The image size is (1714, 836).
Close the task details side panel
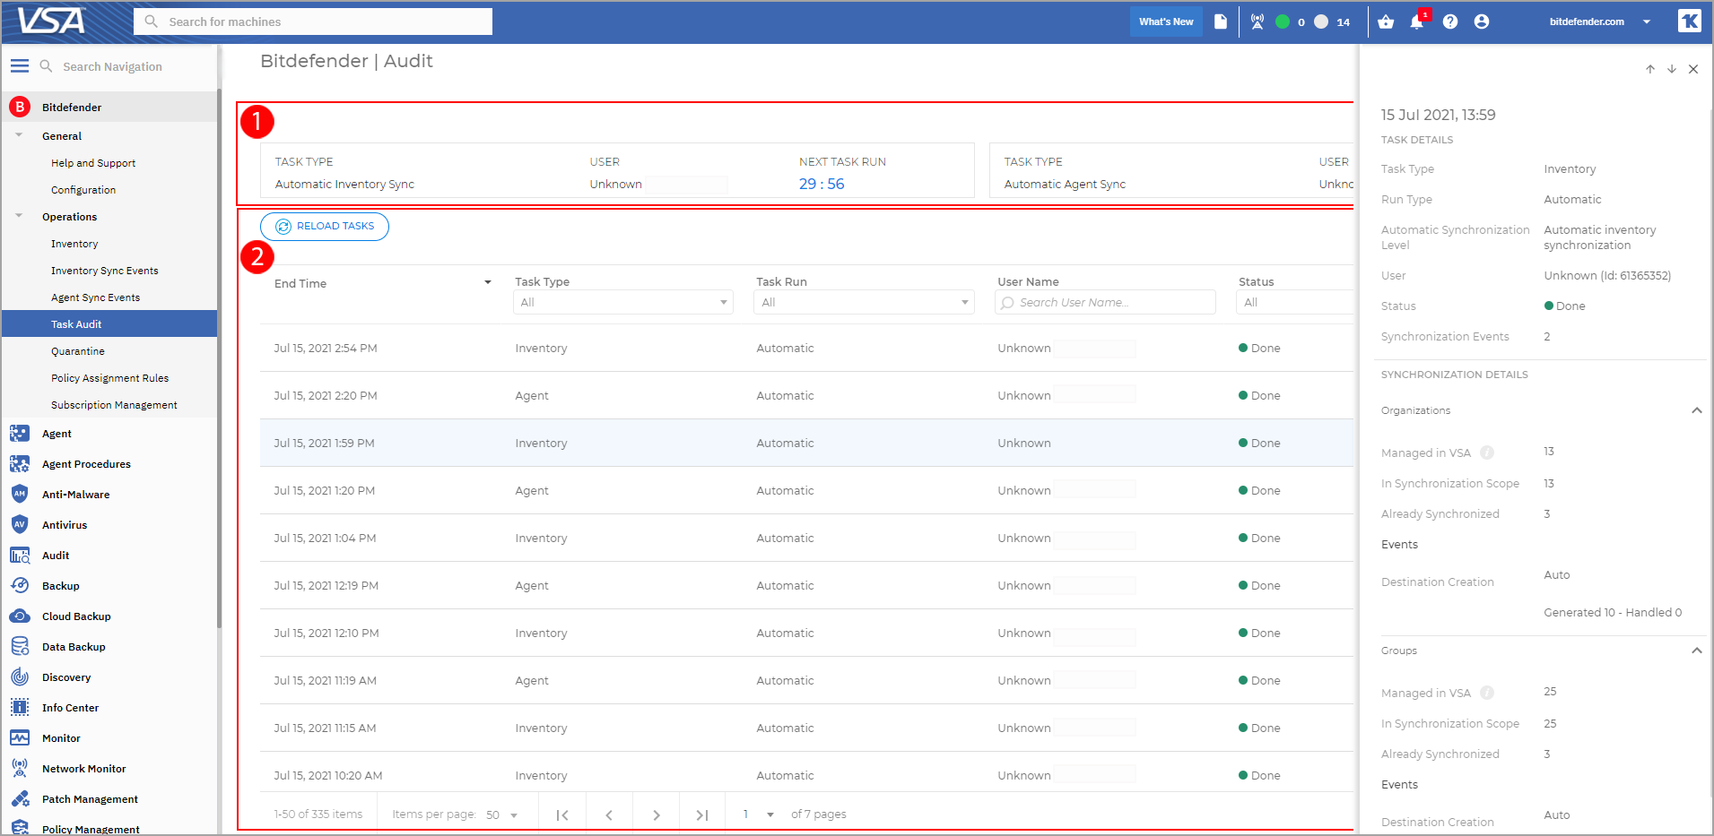[x=1693, y=69]
